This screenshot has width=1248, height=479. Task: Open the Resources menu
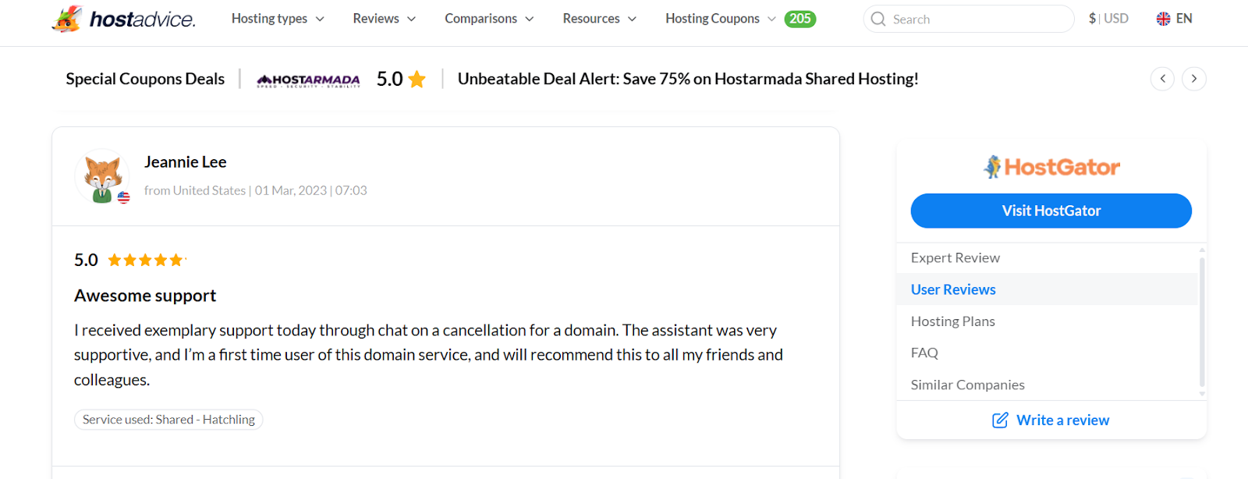pyautogui.click(x=599, y=19)
